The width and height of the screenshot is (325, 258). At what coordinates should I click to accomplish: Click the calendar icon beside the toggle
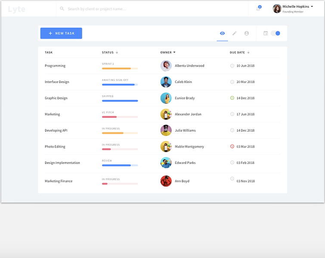point(266,33)
